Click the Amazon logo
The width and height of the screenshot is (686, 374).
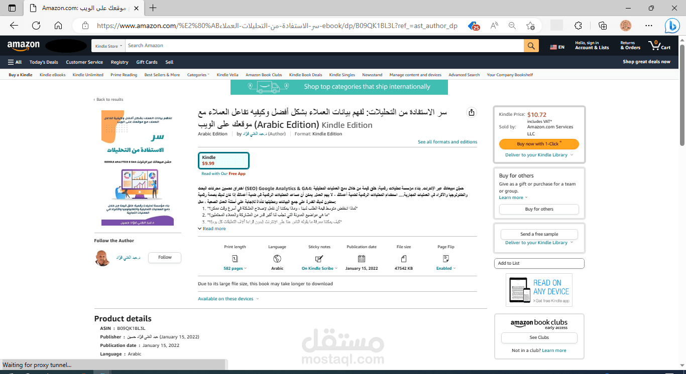pos(23,46)
